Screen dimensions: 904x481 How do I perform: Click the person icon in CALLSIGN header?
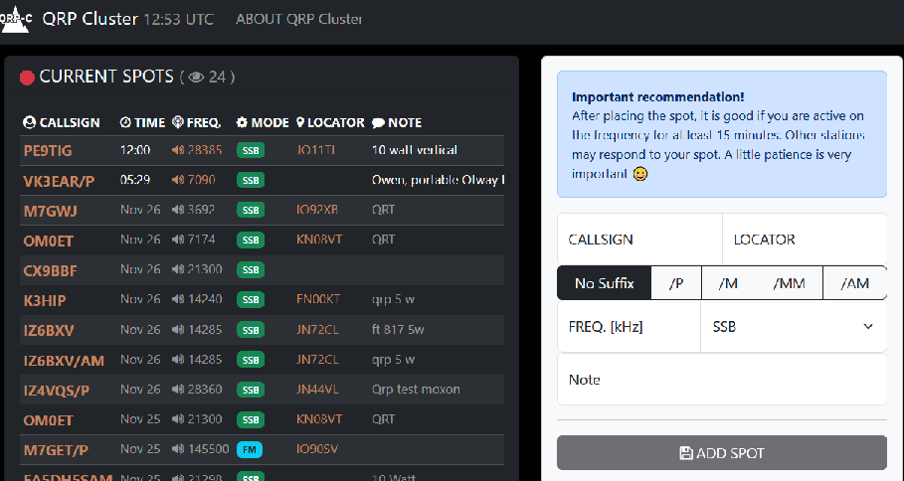30,122
